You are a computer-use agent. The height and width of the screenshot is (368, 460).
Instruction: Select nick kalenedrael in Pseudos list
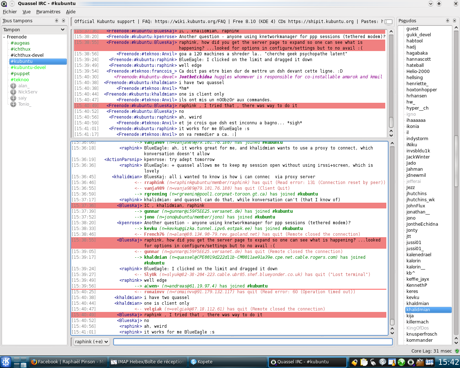click(x=419, y=255)
